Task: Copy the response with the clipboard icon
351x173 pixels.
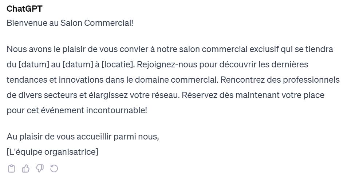Action: (12, 168)
